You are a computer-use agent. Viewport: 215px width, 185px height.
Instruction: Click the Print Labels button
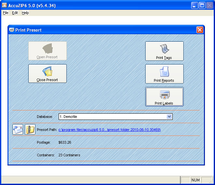coord(165,97)
